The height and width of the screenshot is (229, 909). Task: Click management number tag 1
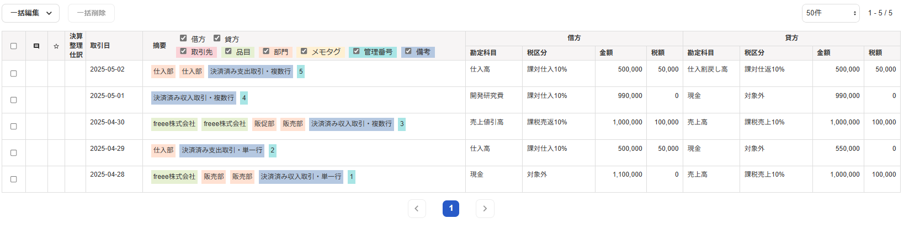pyautogui.click(x=352, y=177)
